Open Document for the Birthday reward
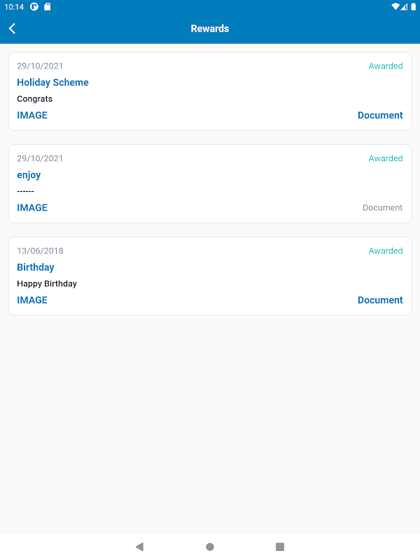This screenshot has height=560, width=420. pyautogui.click(x=380, y=300)
